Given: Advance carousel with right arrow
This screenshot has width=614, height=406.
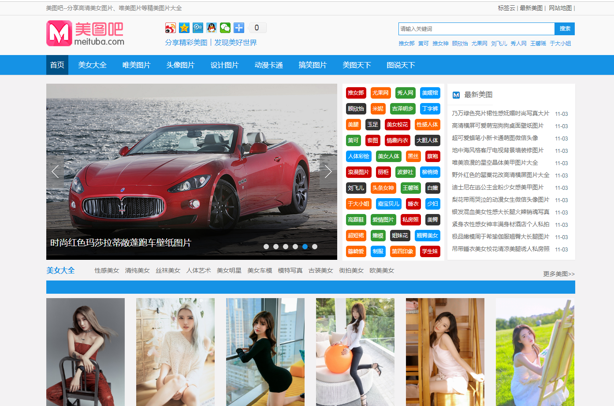Looking at the screenshot, I should tap(328, 172).
